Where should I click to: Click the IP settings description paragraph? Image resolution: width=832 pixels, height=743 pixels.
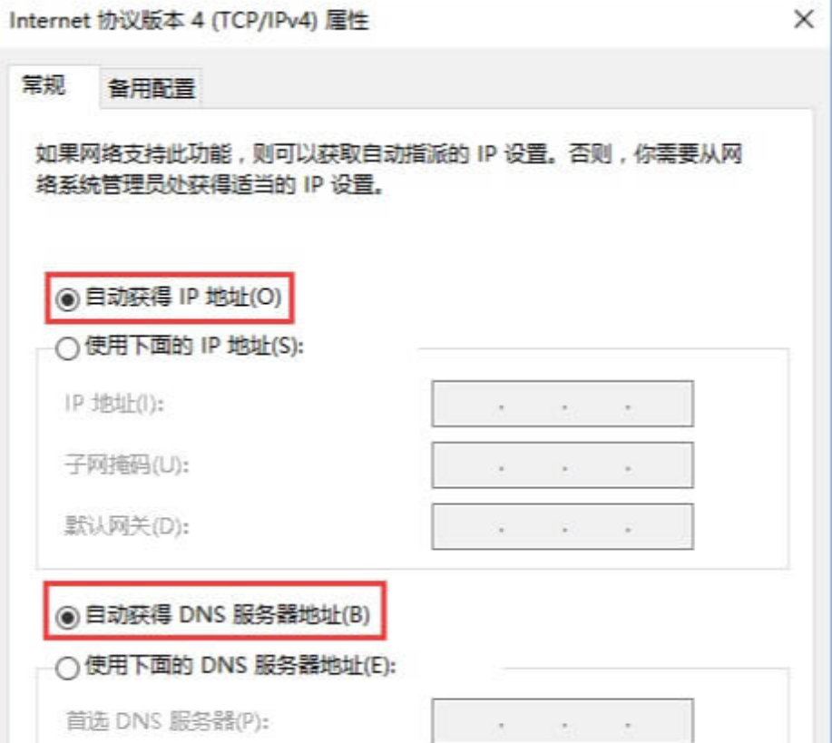click(x=388, y=170)
